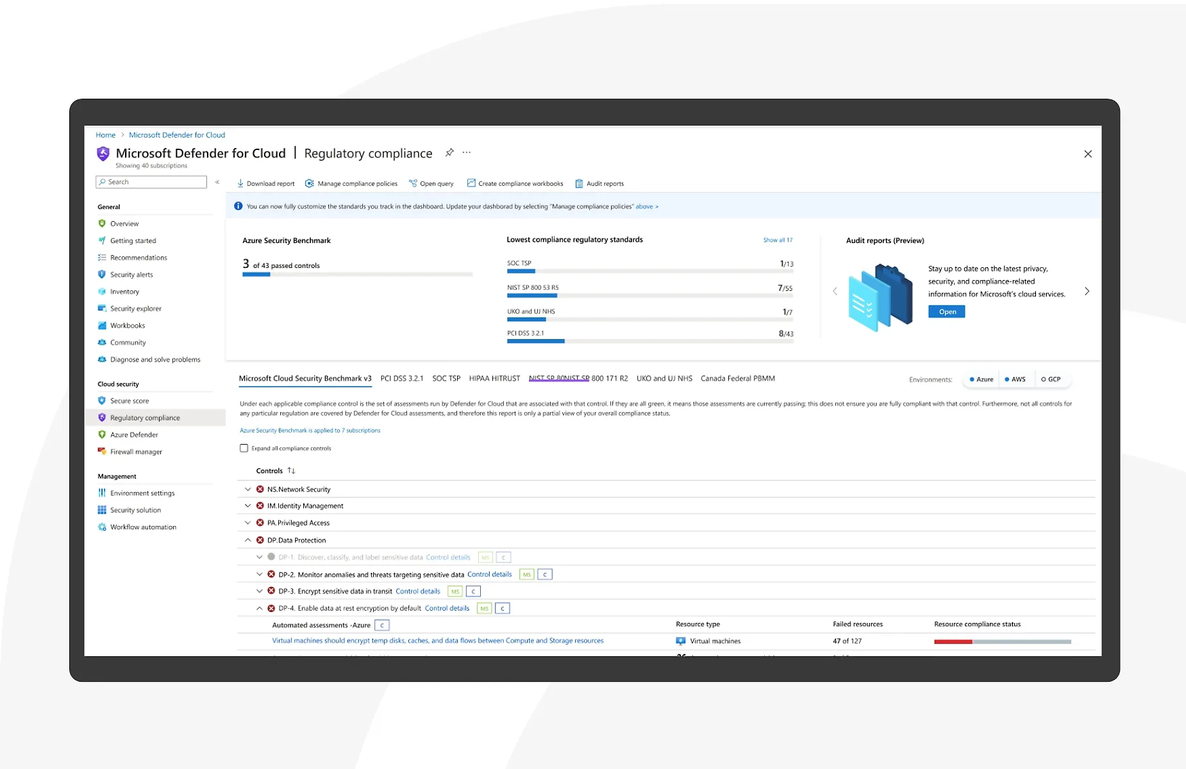Collapse the sidebar with the double chevron
The height and width of the screenshot is (769, 1186).
(x=217, y=182)
